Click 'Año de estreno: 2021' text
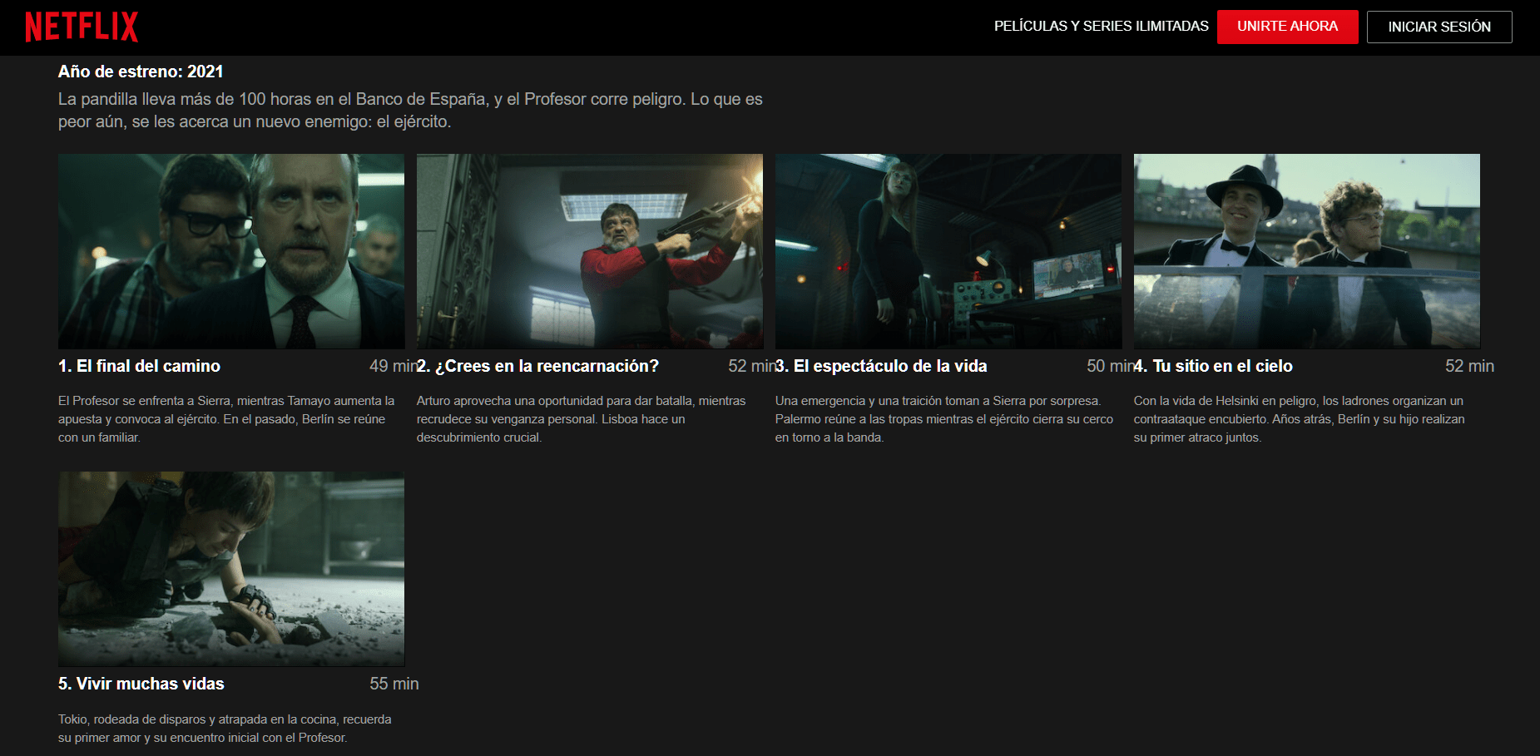The image size is (1540, 756). 141,72
